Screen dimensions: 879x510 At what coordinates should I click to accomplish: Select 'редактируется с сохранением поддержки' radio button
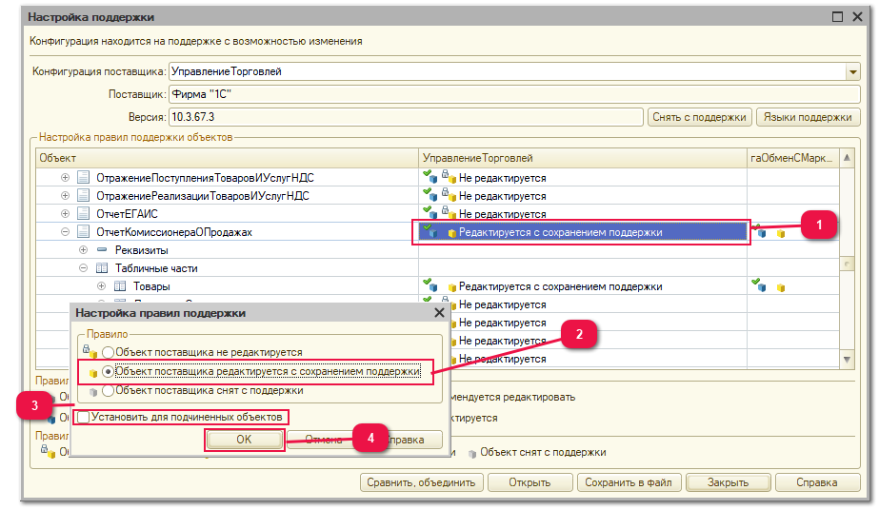(108, 371)
